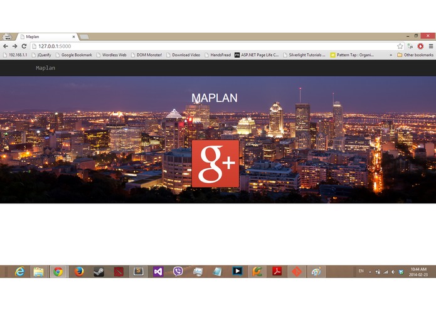Open the monitor-graph taskbar icon after Viber
The width and height of the screenshot is (436, 310).
[198, 271]
